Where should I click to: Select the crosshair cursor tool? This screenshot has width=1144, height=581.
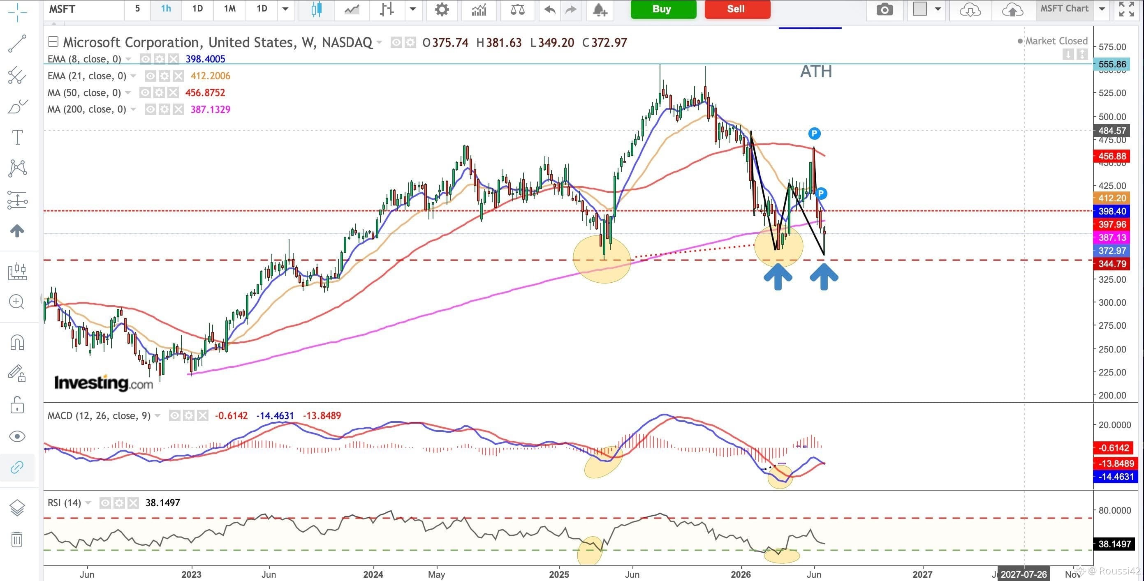tap(17, 12)
